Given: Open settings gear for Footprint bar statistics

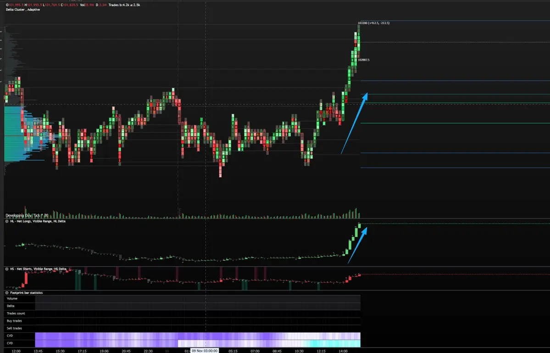Looking at the screenshot, I should [7, 293].
